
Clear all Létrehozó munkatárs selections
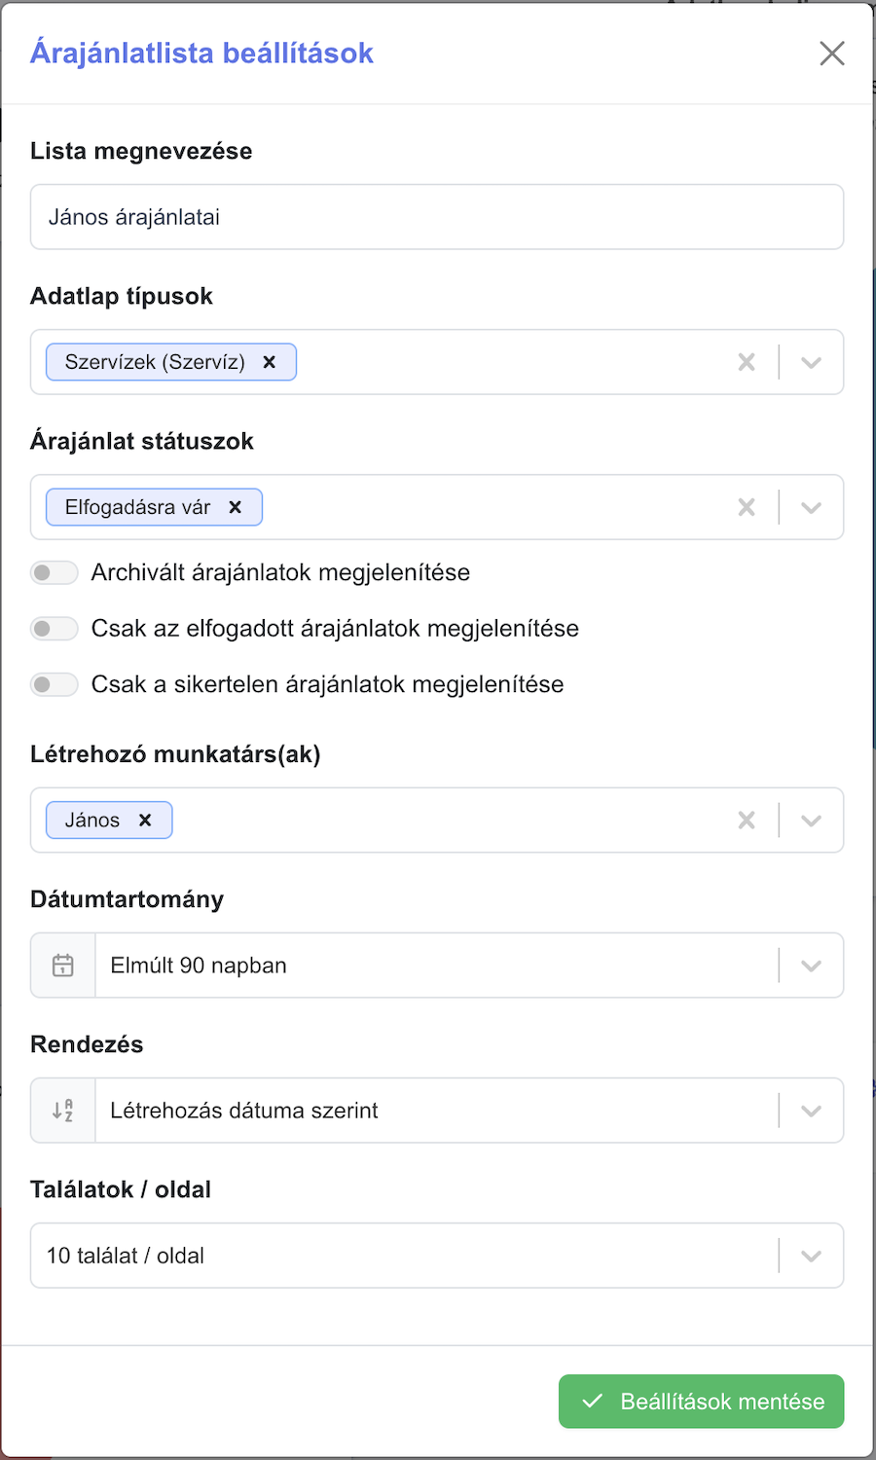pos(747,821)
